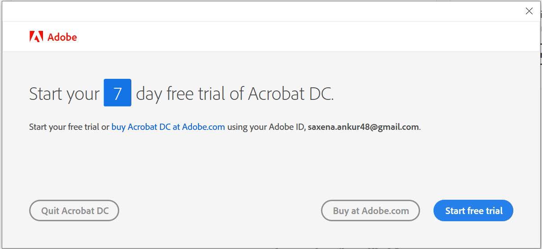Click the blue 7 day-count box
542x249 pixels.
click(x=117, y=93)
